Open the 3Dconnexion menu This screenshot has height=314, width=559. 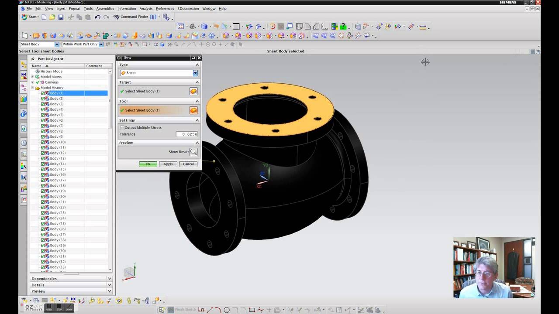pos(188,9)
